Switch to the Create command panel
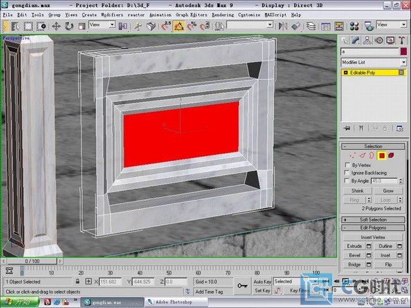This screenshot has height=308, width=411. [x=345, y=40]
